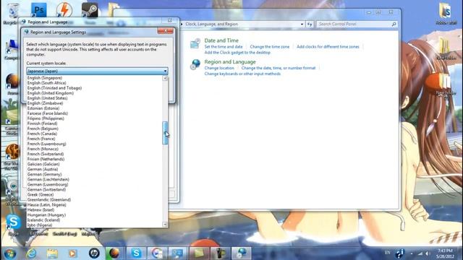
Task: Select English (United States) locale
Action: [x=47, y=98]
